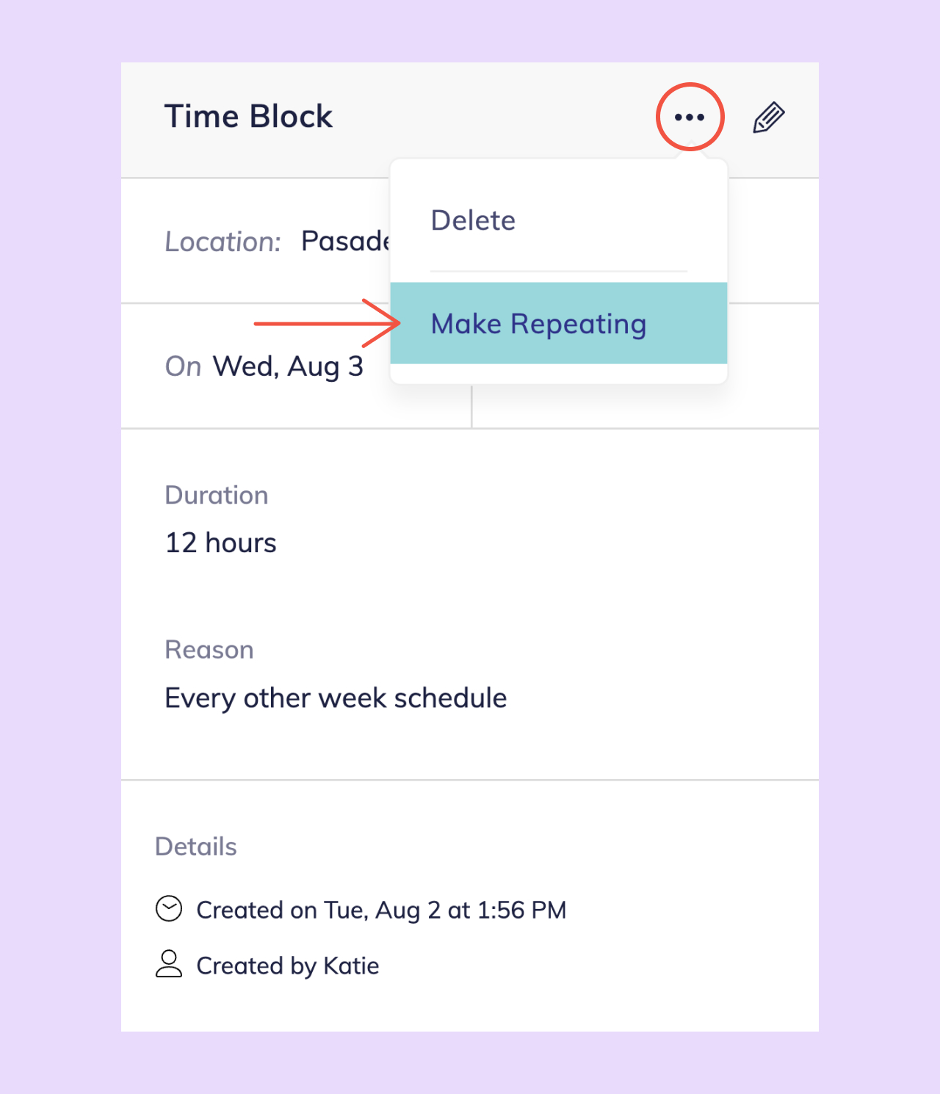The height and width of the screenshot is (1094, 940).
Task: Click the pencil edit icon
Action: pos(769,117)
